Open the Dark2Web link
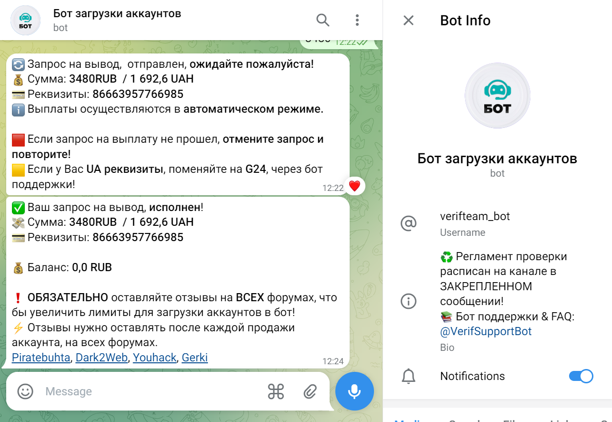The image size is (612, 422). [x=102, y=358]
